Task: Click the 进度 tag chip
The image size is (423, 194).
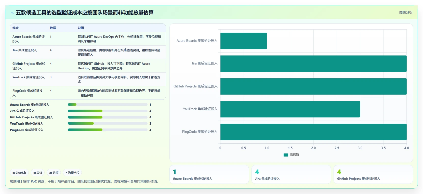Action: 54,173
